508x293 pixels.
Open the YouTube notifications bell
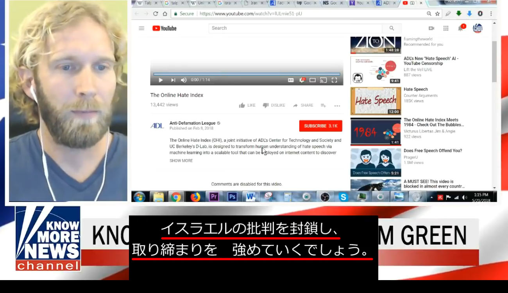(461, 28)
